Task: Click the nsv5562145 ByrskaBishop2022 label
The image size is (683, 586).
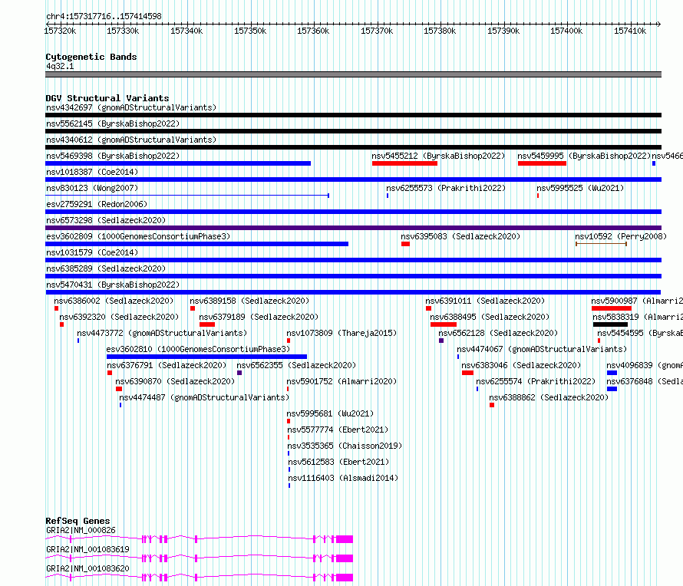Action: point(113,123)
